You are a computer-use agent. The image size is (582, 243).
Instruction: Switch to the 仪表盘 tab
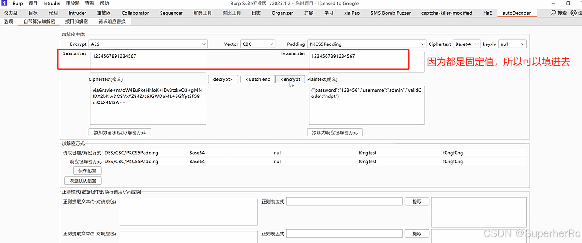point(11,13)
